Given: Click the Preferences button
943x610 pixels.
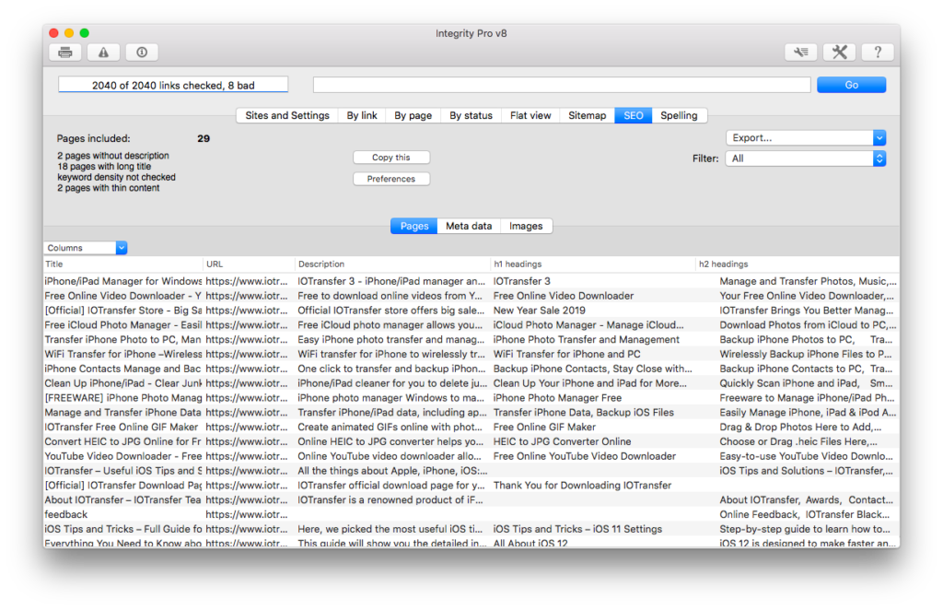Looking at the screenshot, I should (391, 179).
